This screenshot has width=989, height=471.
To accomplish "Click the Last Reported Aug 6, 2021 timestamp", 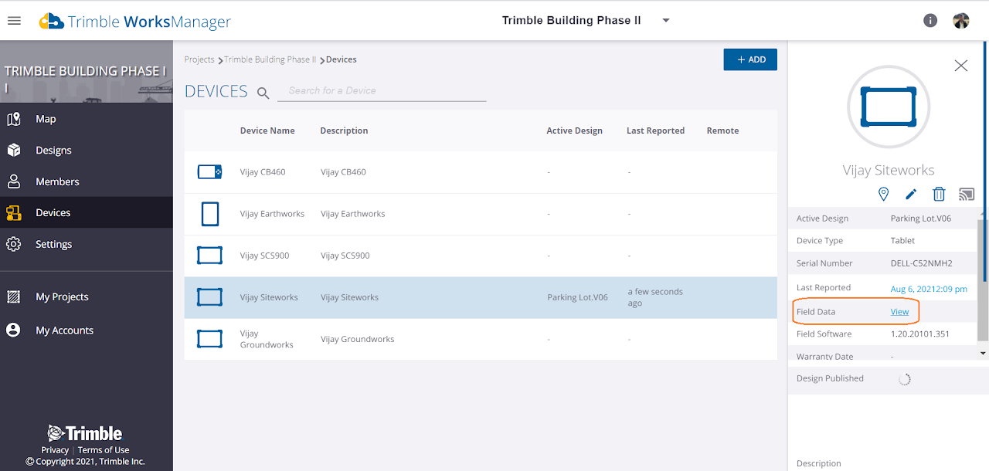I will pyautogui.click(x=929, y=289).
